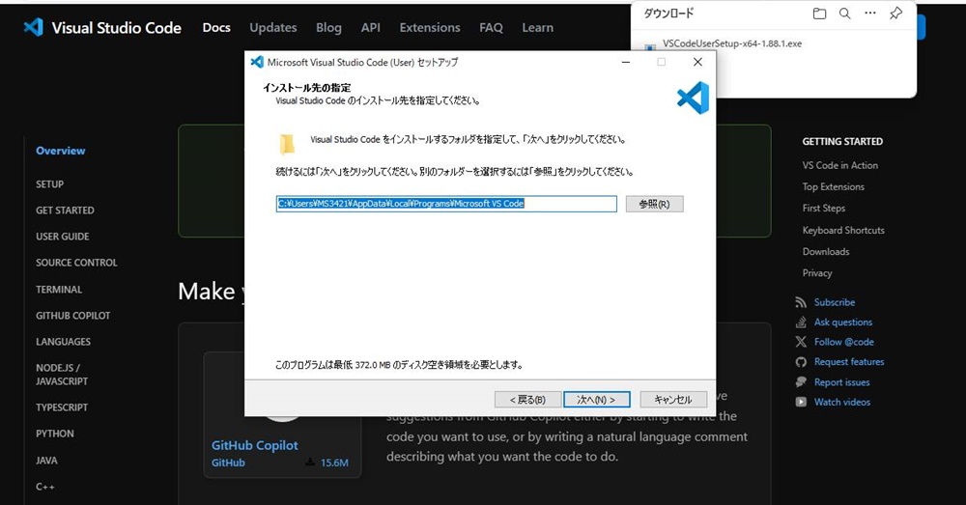
Task: Open the GitHub Copilot extension link
Action: point(254,445)
